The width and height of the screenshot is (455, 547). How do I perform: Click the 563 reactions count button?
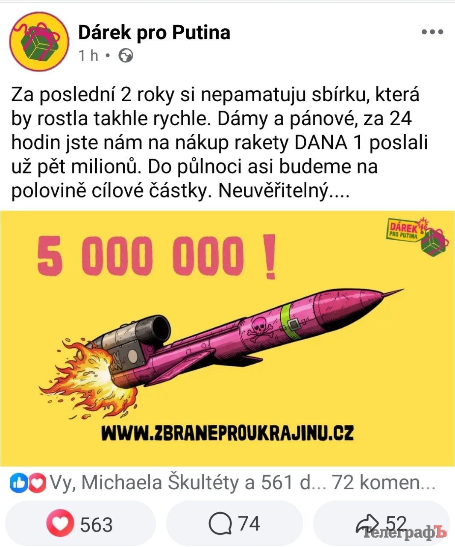(x=81, y=524)
